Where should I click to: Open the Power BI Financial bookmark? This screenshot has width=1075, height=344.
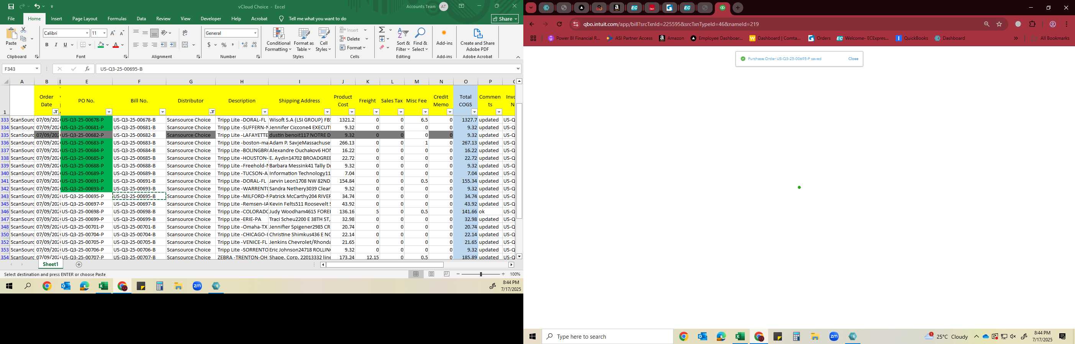[x=574, y=38]
